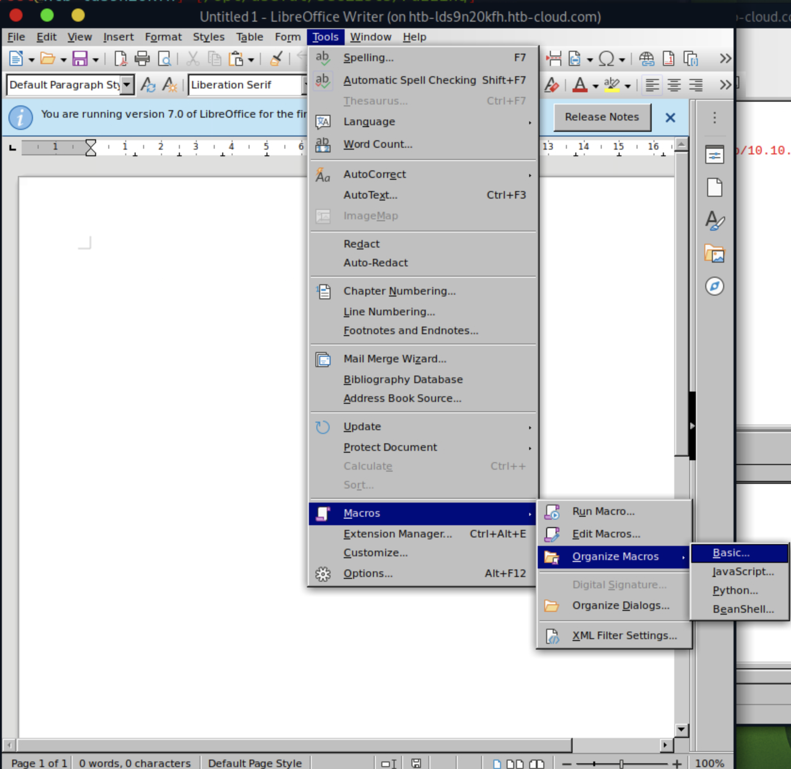Image resolution: width=791 pixels, height=769 pixels.
Task: Click the Font Name input field
Action: click(x=245, y=85)
